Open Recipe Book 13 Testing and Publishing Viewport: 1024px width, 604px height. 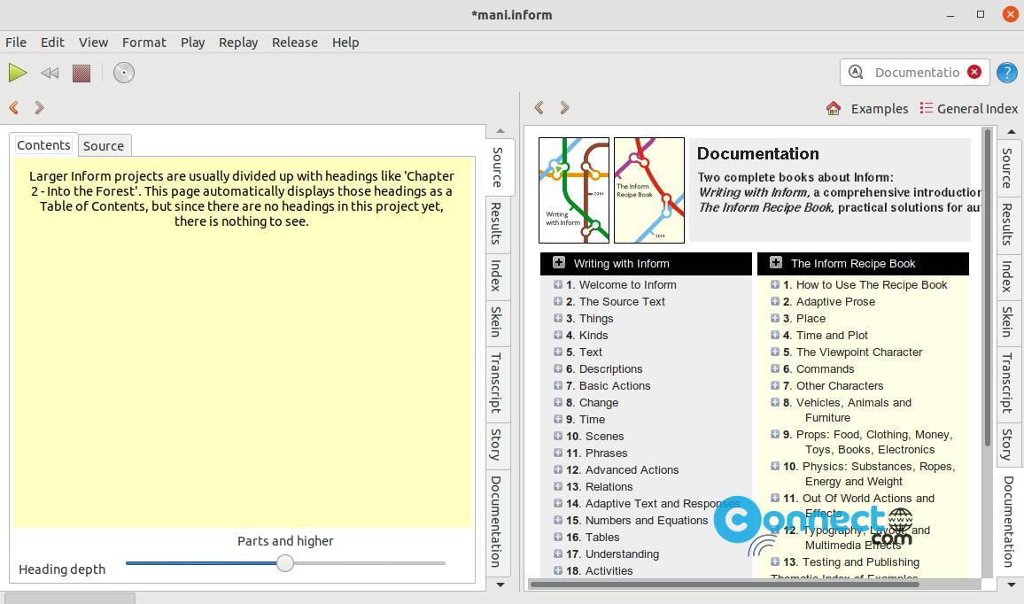861,562
